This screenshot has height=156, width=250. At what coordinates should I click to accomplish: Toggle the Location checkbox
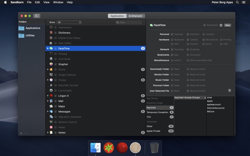coord(204,34)
